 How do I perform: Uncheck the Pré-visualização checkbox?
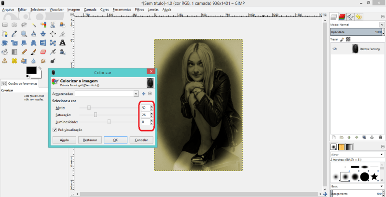coord(55,130)
